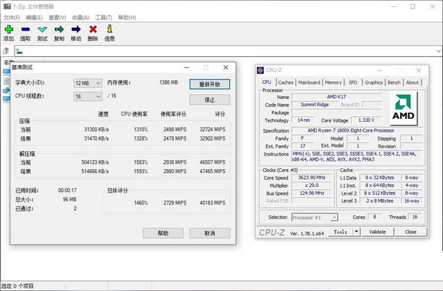This screenshot has width=443, height=291.
Task: Click the computer icon in address bar
Action: (19, 51)
